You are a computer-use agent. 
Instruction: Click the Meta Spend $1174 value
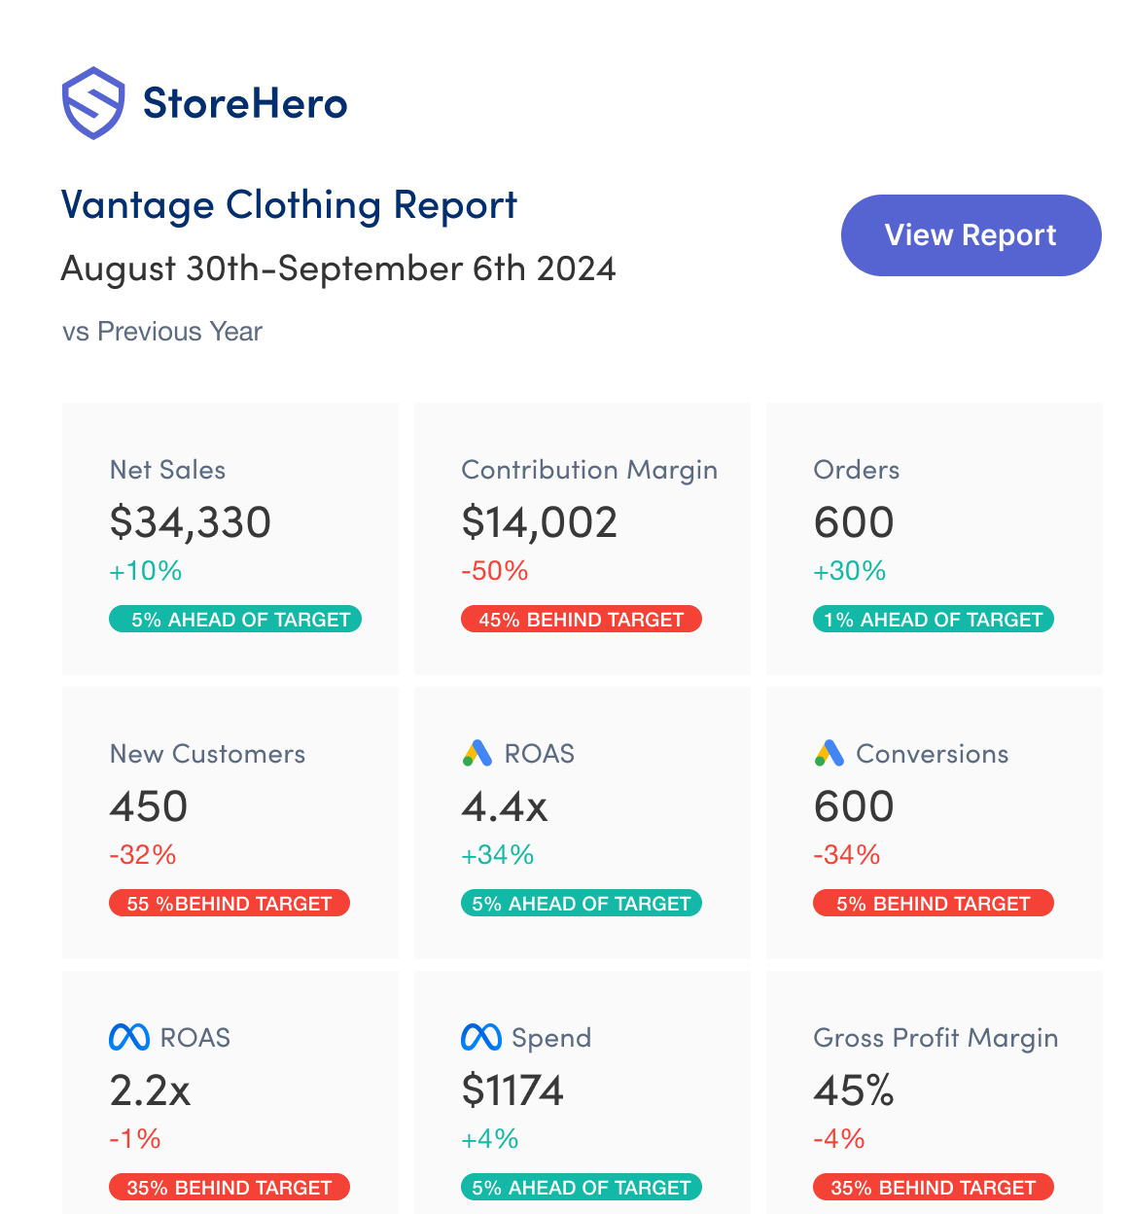pos(512,1090)
